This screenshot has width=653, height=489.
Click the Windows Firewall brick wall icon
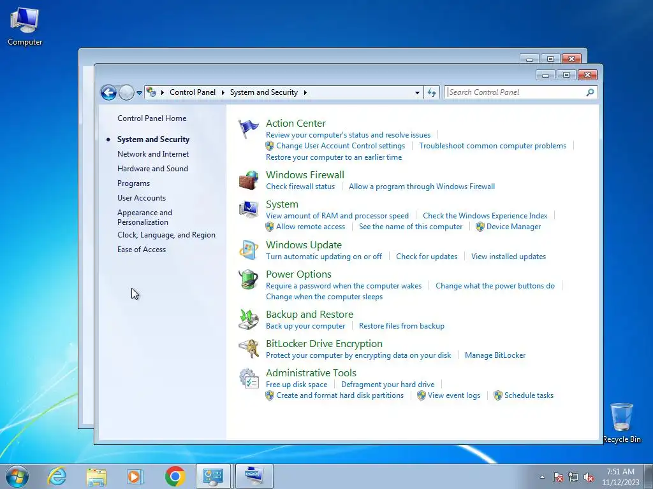coord(248,180)
